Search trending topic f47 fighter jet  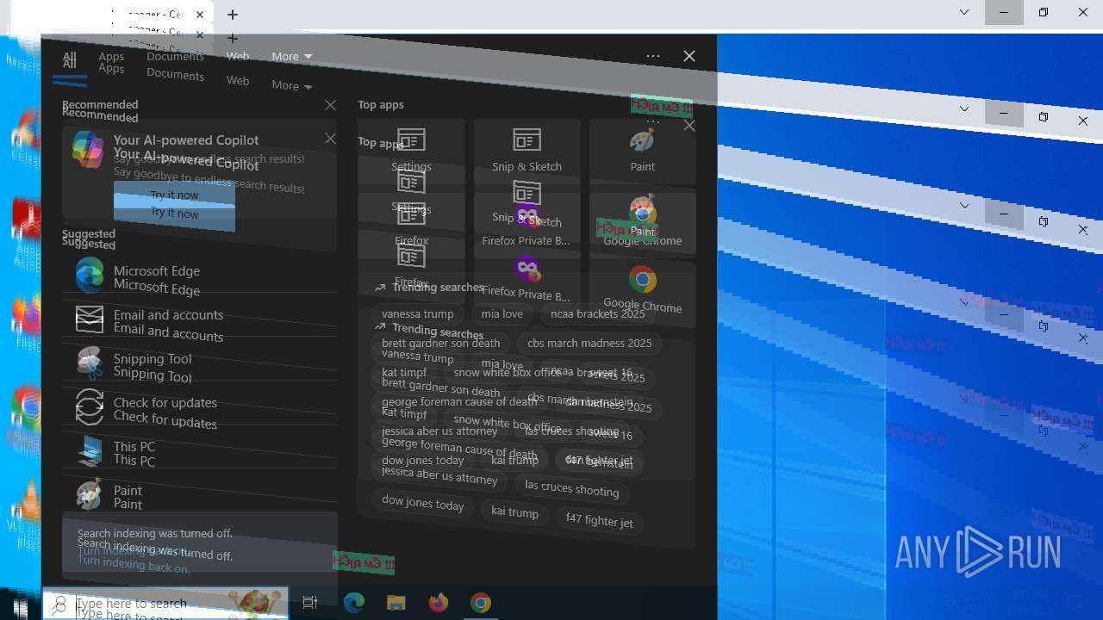[x=599, y=461]
